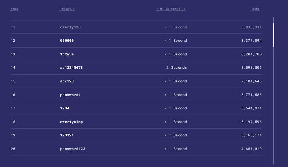Click the count value 8,933,334
Viewport: 288px width, 167px height.
(x=251, y=27)
